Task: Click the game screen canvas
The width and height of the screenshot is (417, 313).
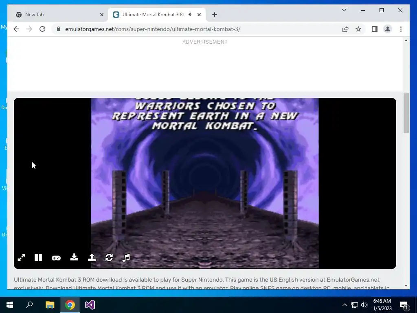Action: (205, 183)
